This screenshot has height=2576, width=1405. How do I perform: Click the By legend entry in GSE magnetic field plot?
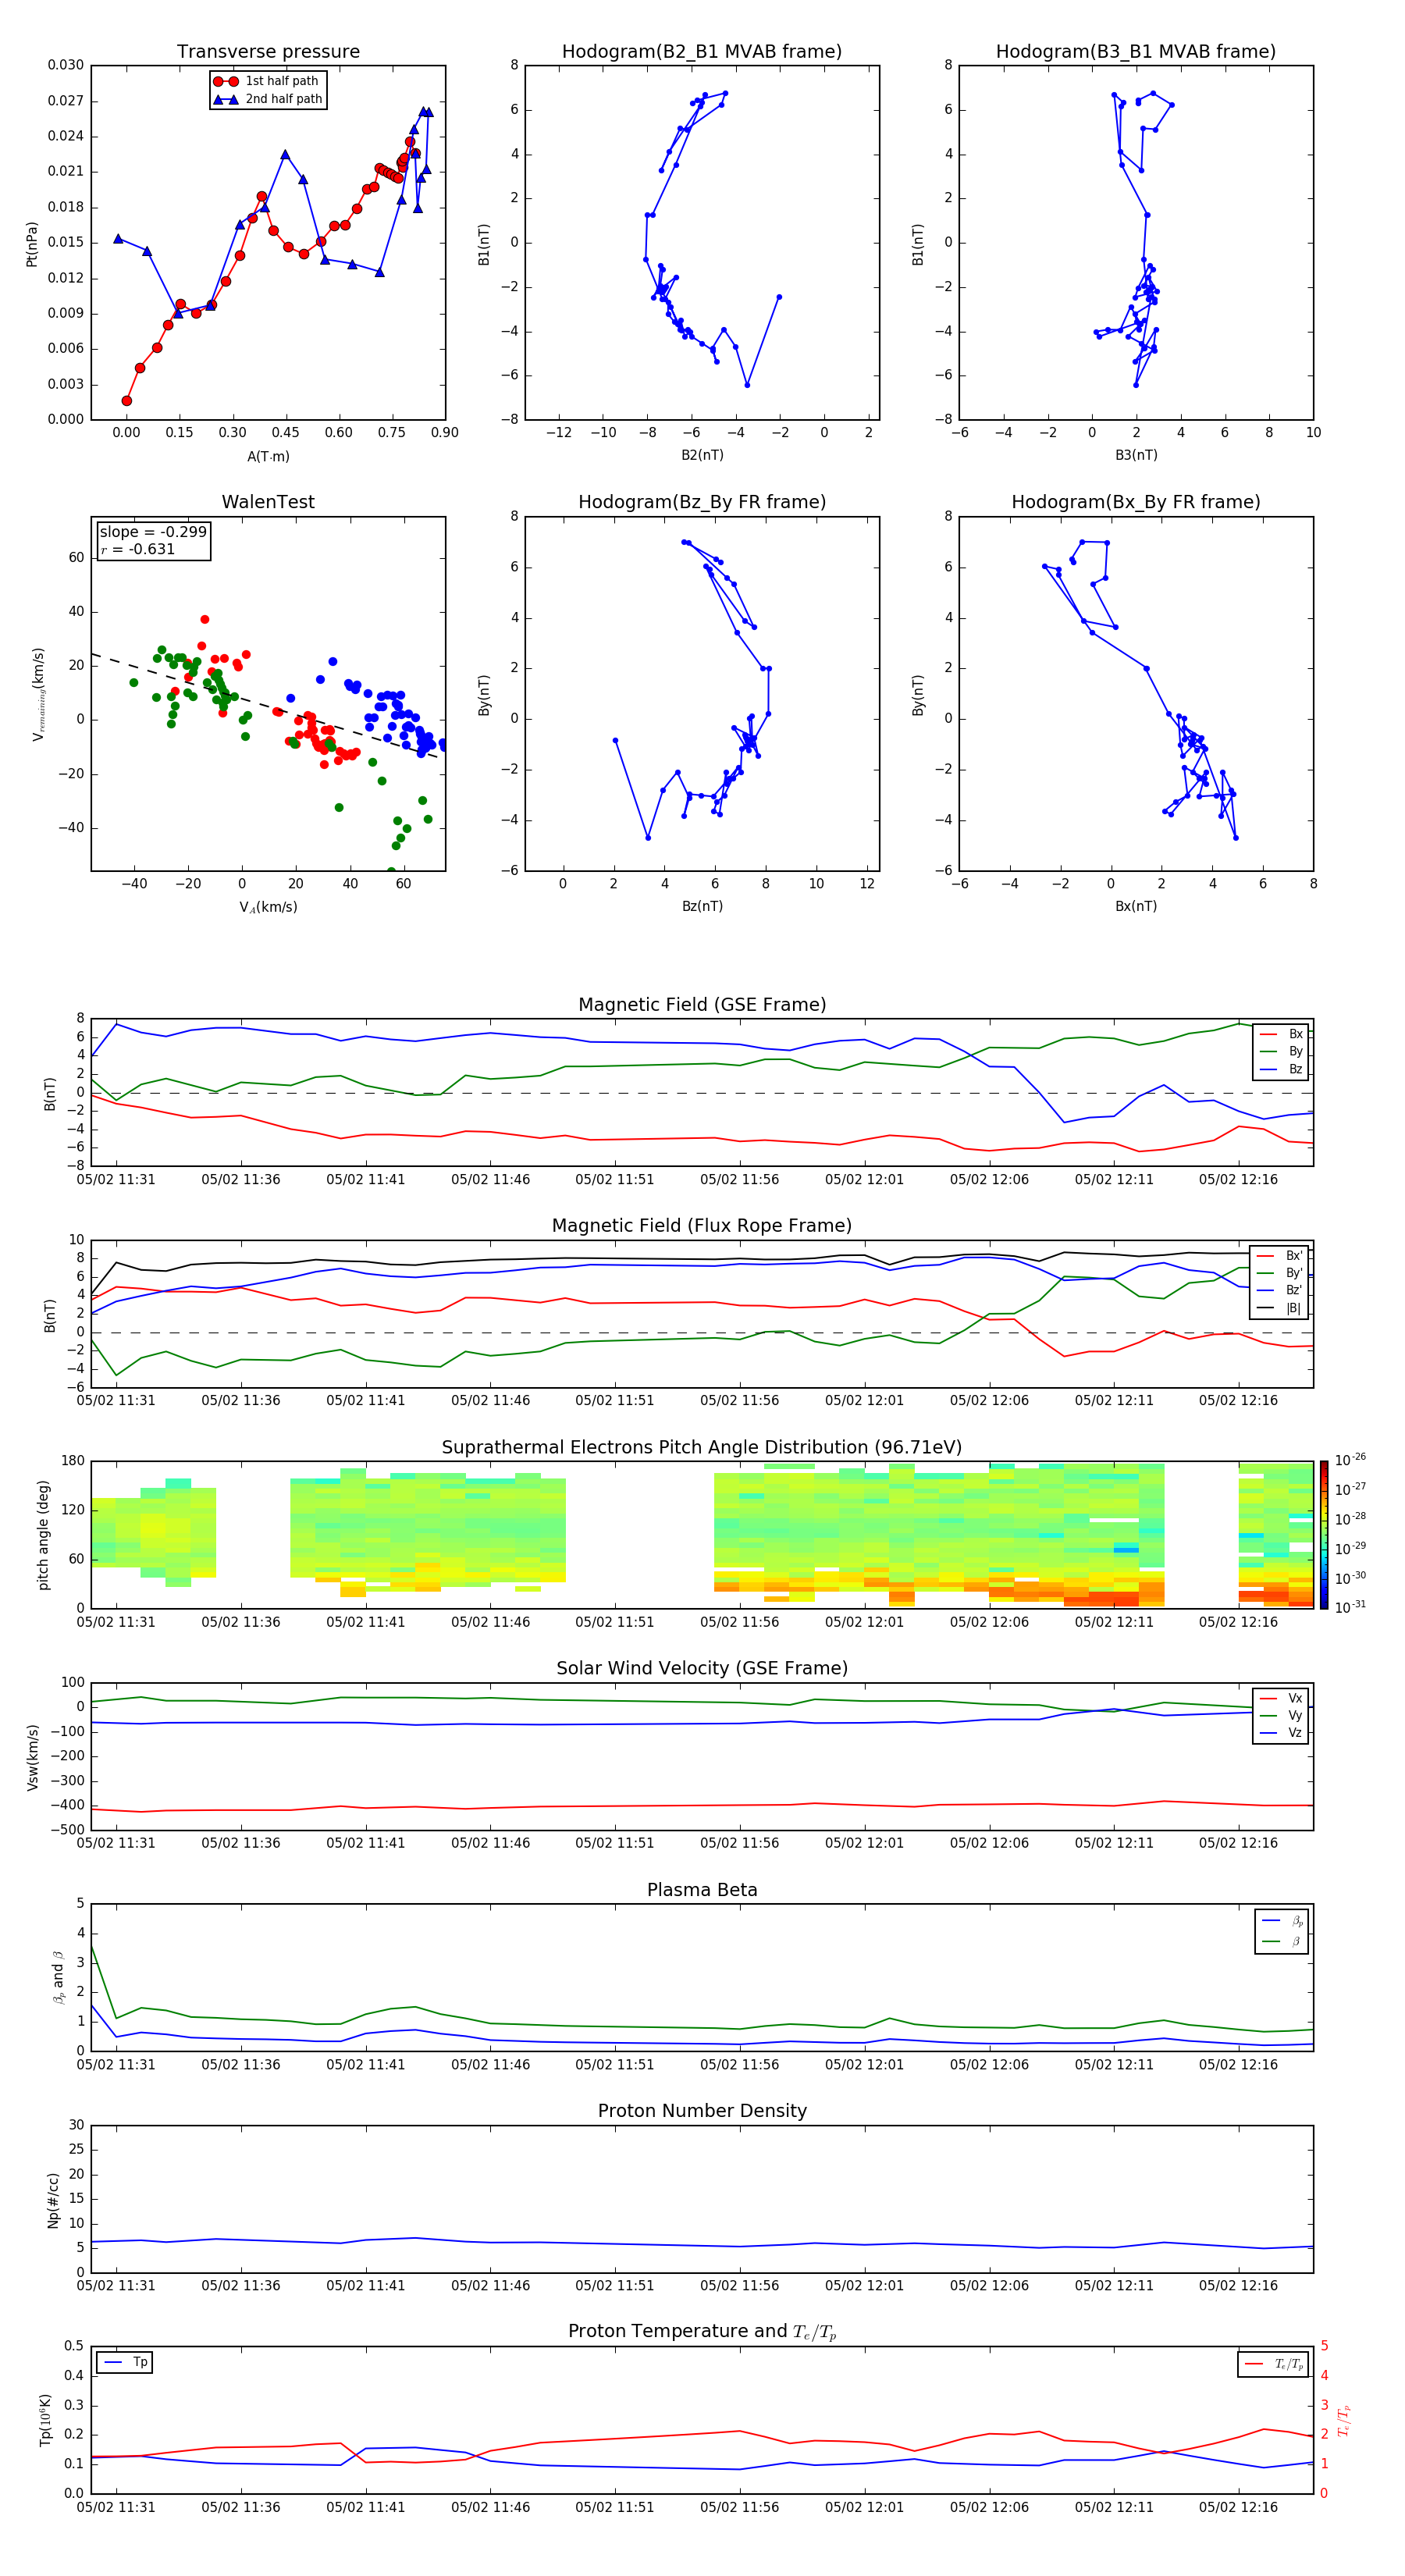click(x=1281, y=1052)
